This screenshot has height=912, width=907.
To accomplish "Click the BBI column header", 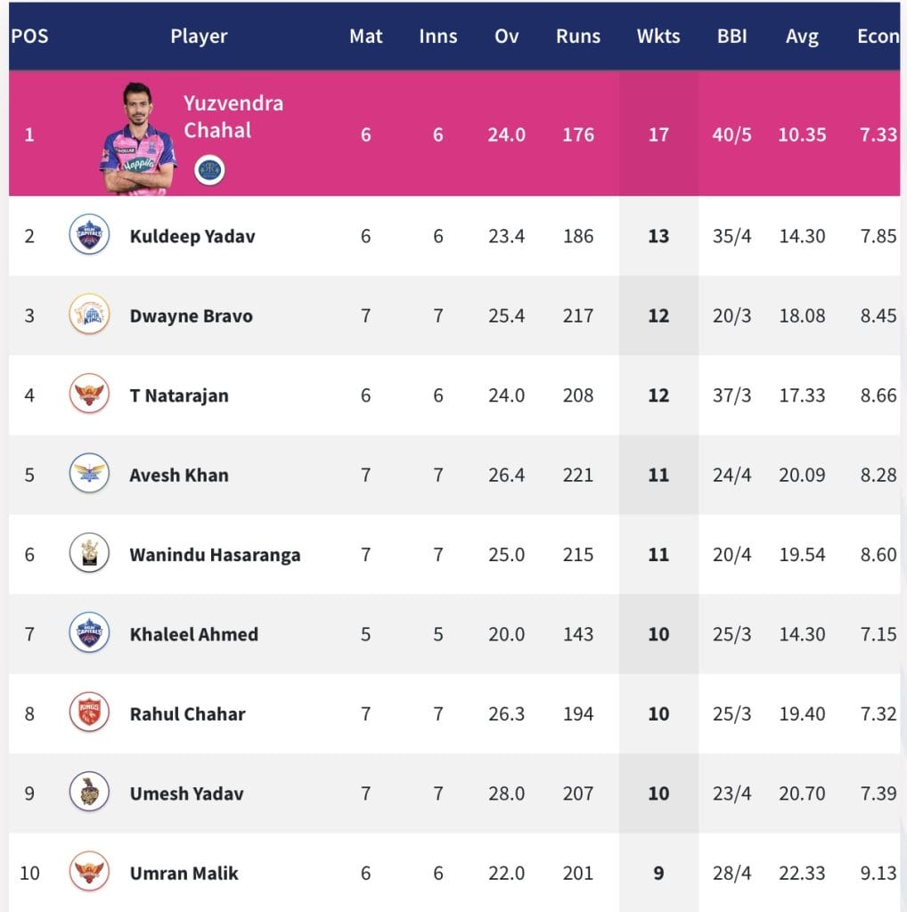I will click(x=732, y=37).
